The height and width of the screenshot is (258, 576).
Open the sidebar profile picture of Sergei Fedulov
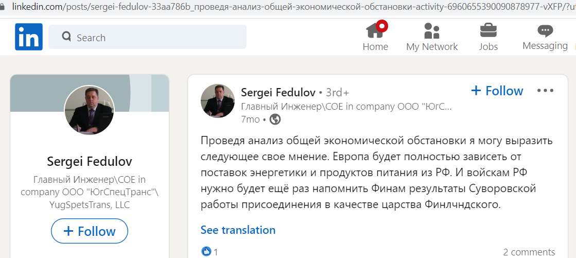coord(89,110)
